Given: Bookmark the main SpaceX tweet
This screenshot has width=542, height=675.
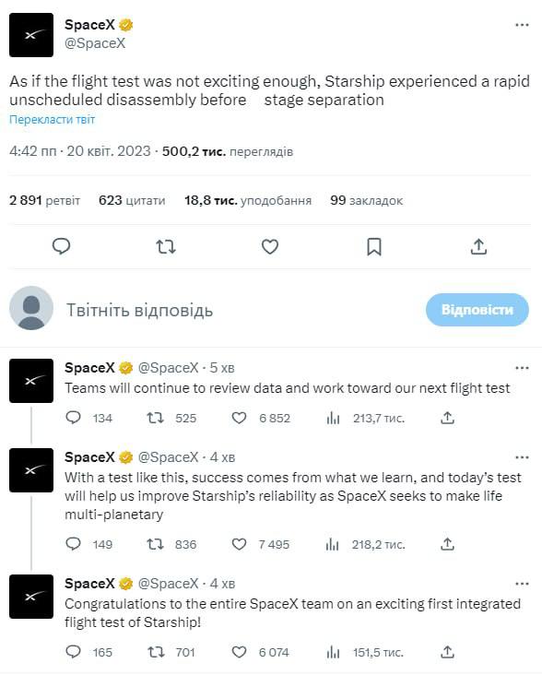Looking at the screenshot, I should click(374, 246).
